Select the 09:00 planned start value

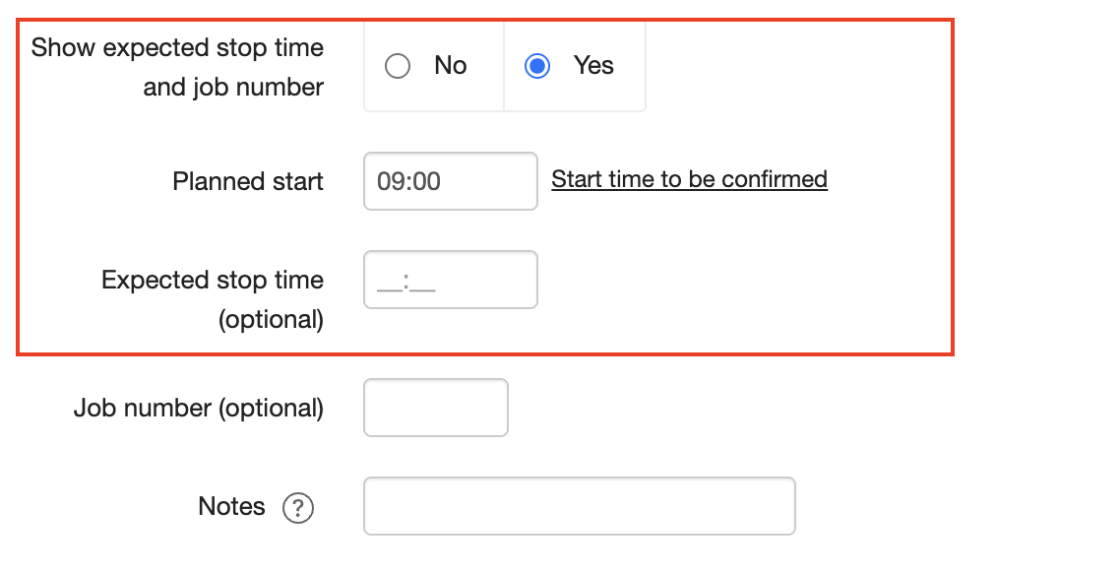[x=450, y=181]
